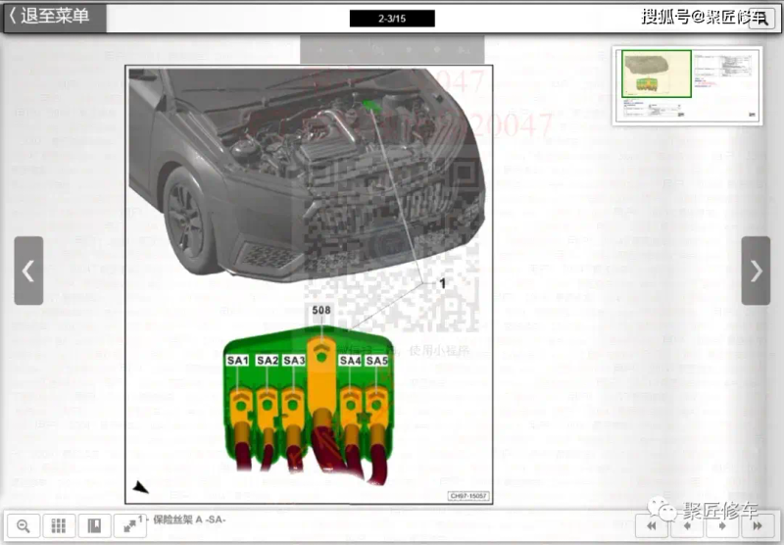Return to menu via 退至菜单
Image resolution: width=784 pixels, height=545 pixels.
(53, 17)
